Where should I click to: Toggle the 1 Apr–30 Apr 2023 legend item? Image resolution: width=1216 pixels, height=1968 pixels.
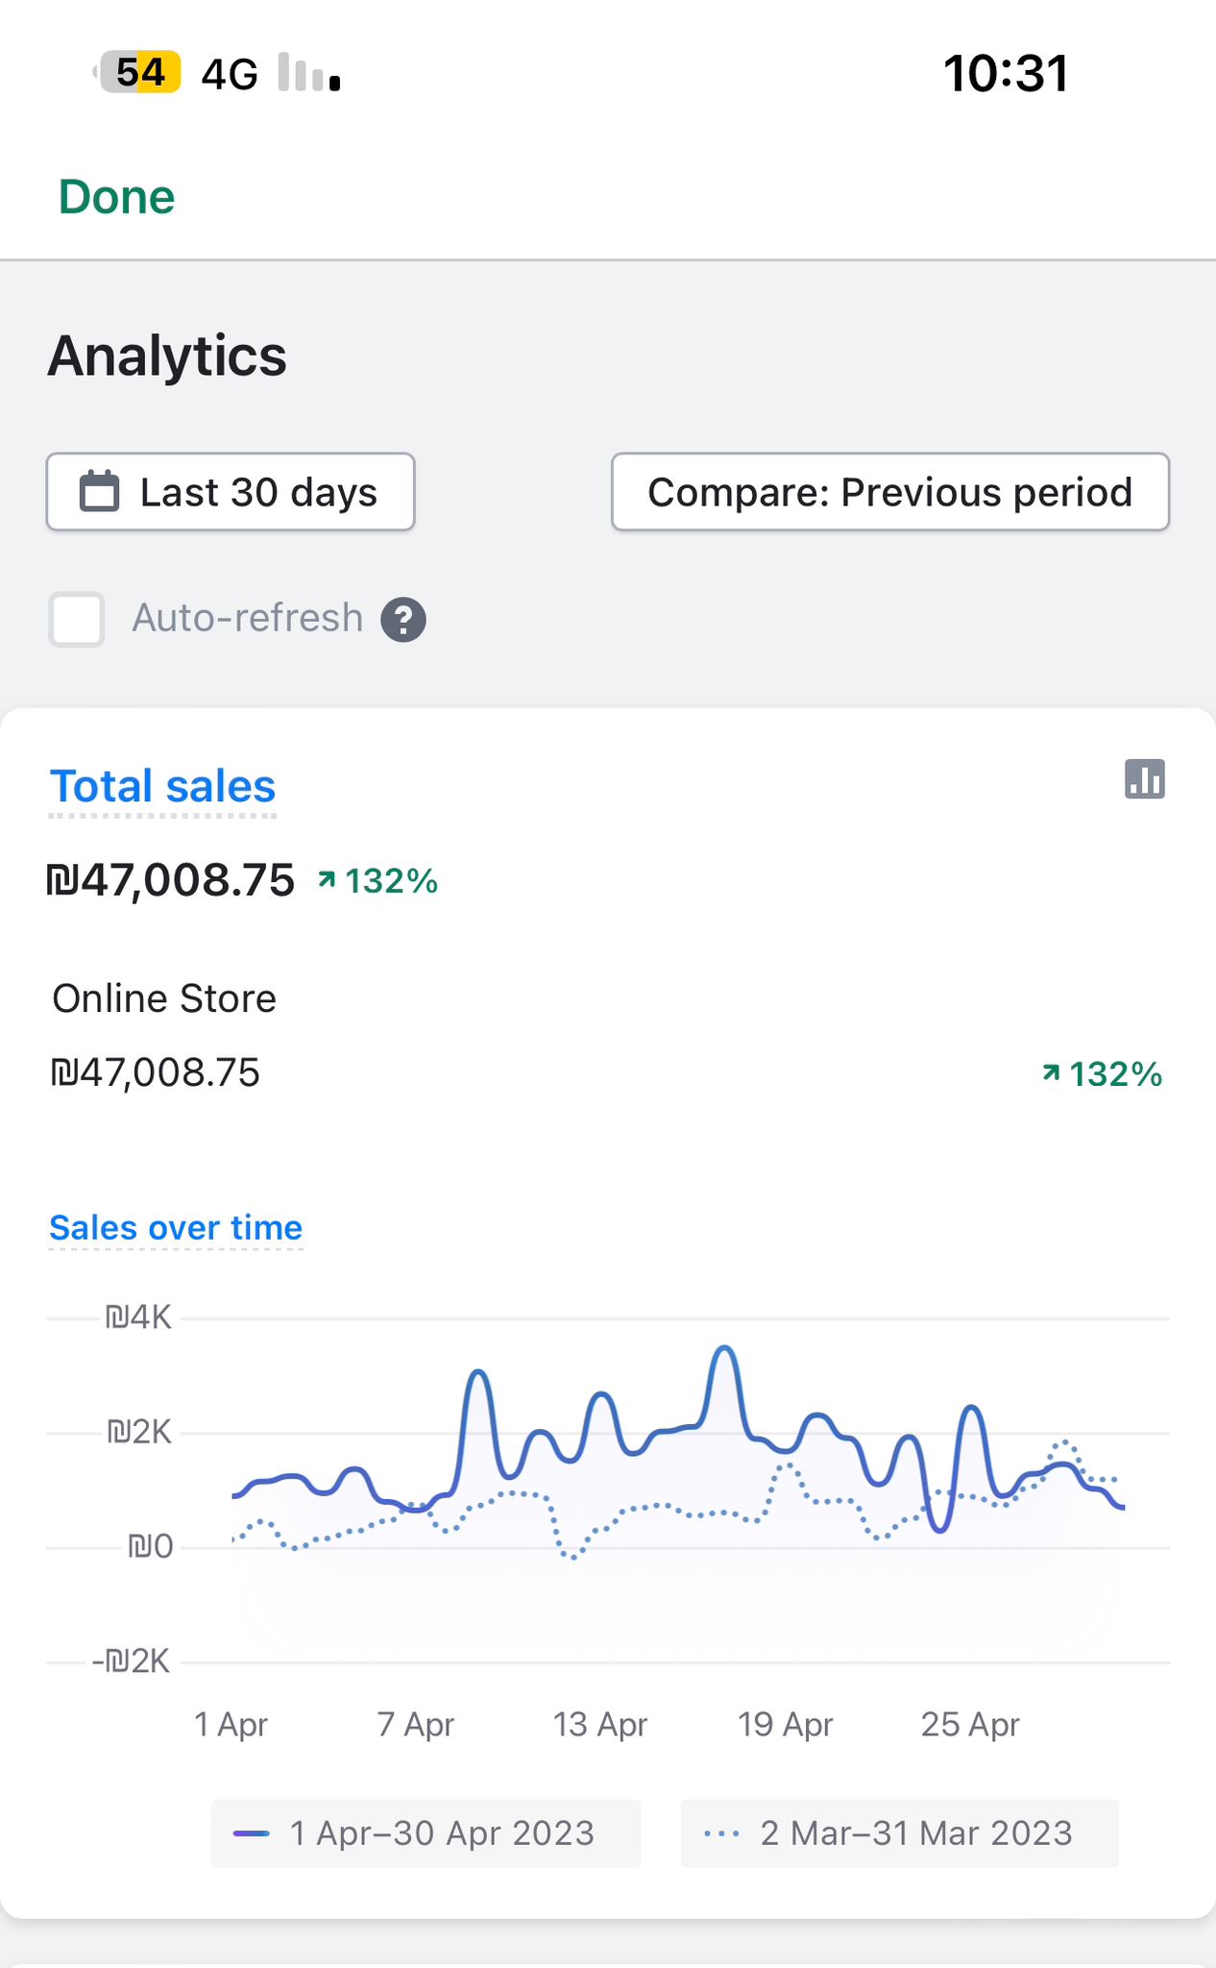pos(426,1833)
